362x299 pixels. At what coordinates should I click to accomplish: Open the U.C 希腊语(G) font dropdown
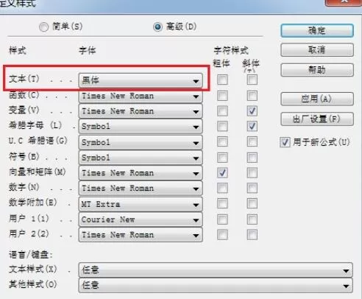coord(141,142)
